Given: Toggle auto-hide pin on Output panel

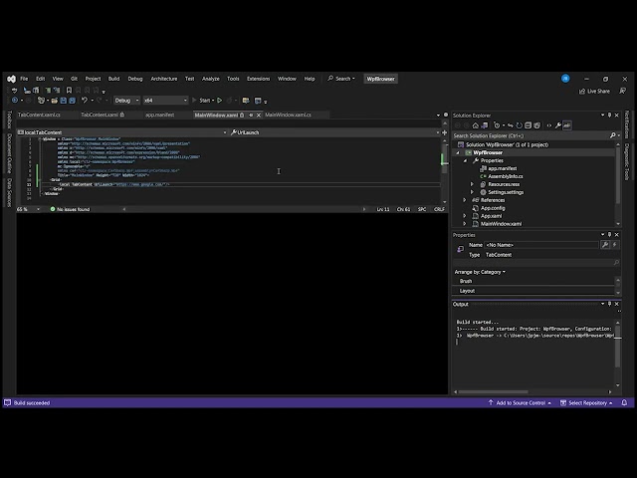Looking at the screenshot, I should [609, 304].
